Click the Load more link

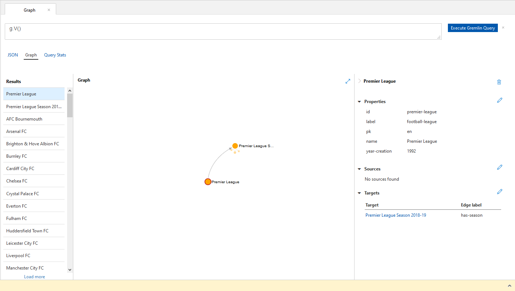coord(35,277)
